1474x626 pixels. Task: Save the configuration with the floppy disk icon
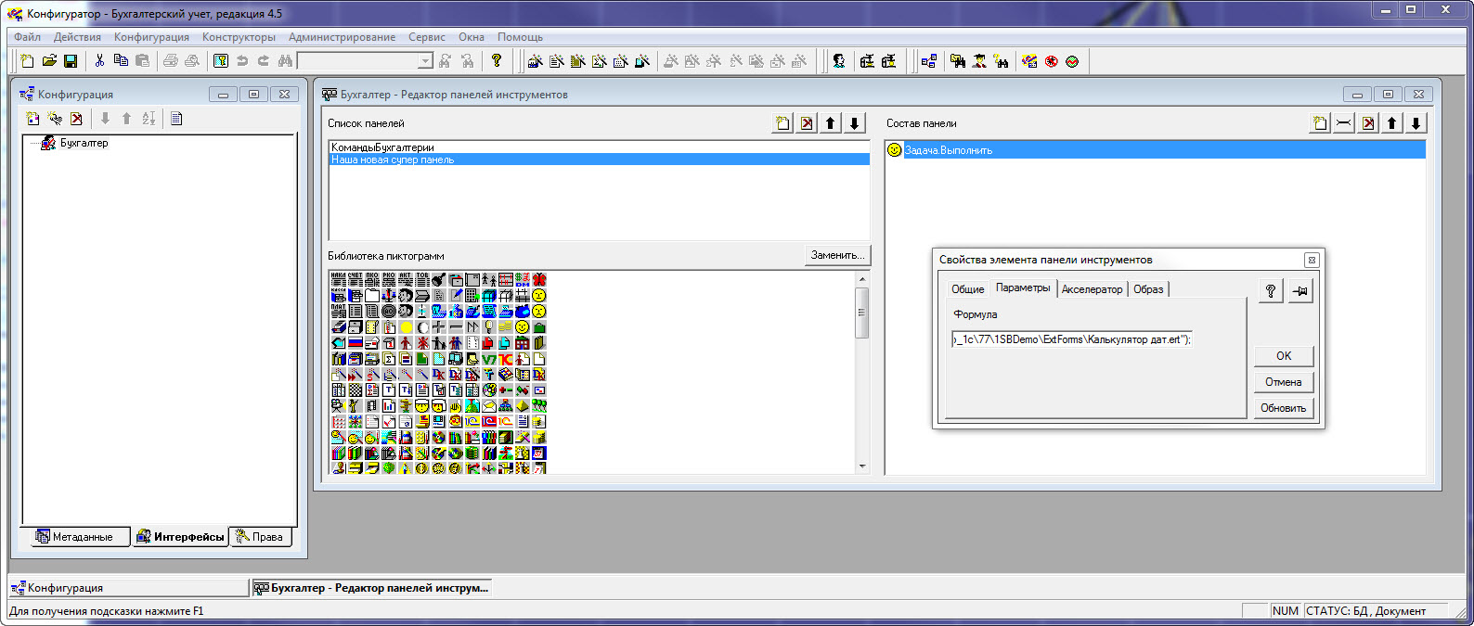click(71, 61)
